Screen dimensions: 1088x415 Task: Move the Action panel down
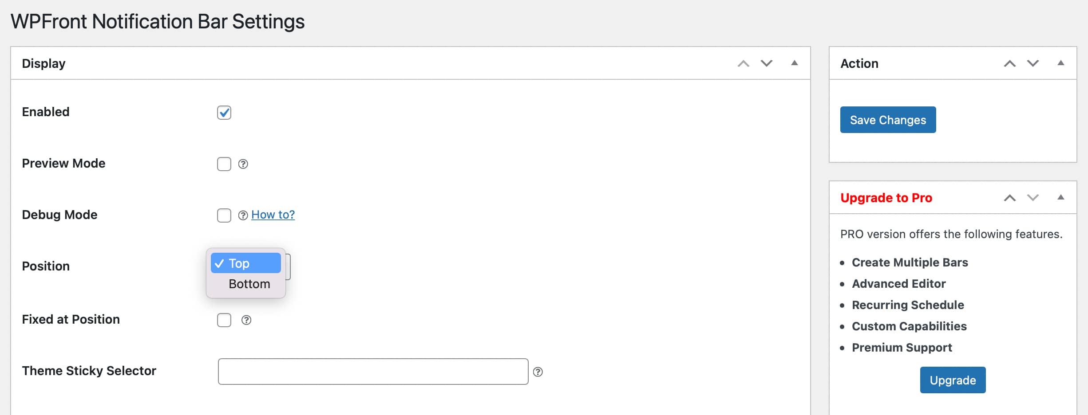tap(1033, 63)
